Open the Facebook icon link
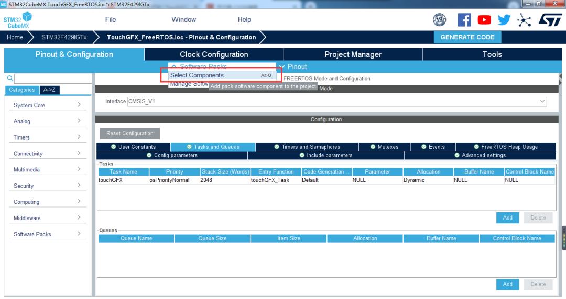566x299 pixels. pyautogui.click(x=464, y=20)
